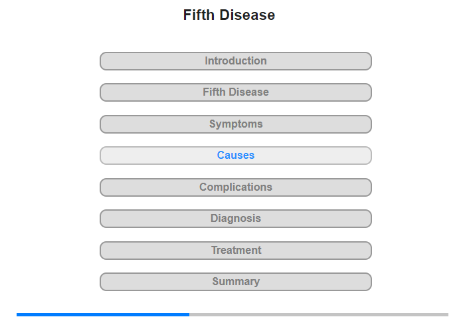Navigate to Complications in the menu
Image resolution: width=465 pixels, height=319 pixels.
tap(236, 187)
